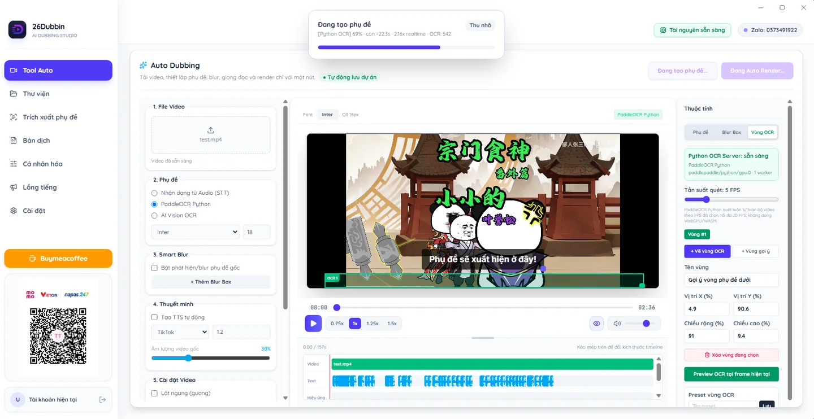The height and width of the screenshot is (419, 814).
Task: Select the PaddleOCR Python radio option
Action: [x=154, y=204]
